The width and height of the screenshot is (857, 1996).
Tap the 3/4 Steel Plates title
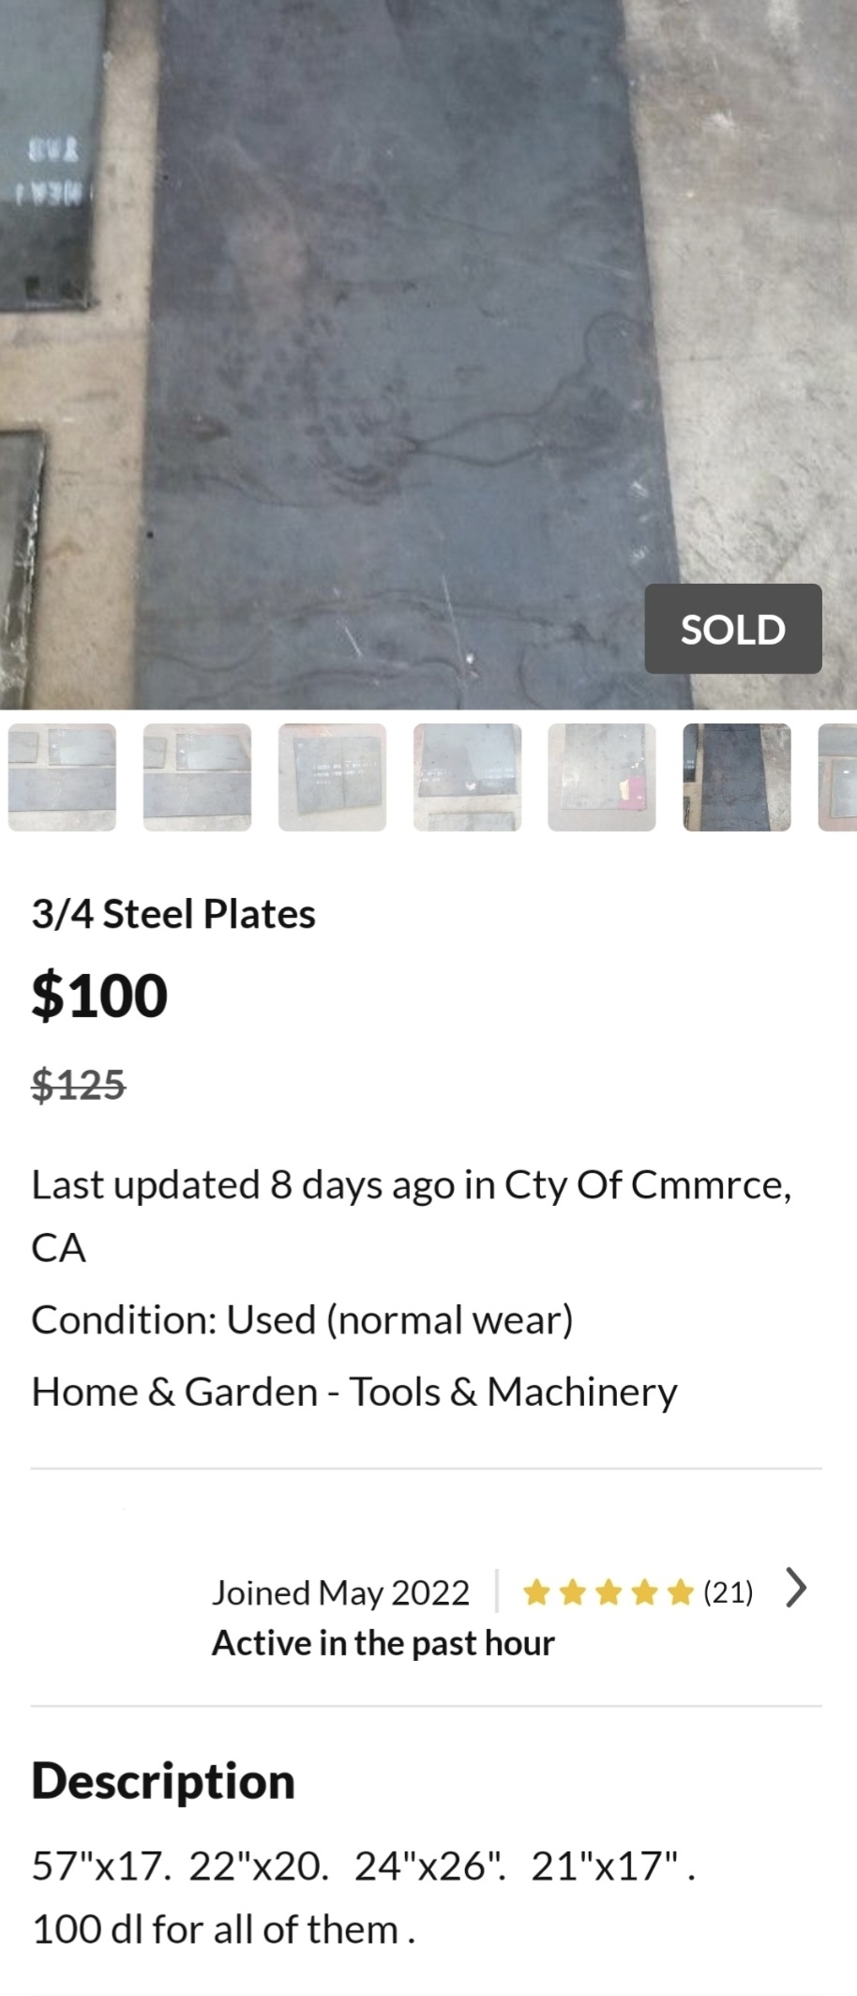click(x=173, y=914)
